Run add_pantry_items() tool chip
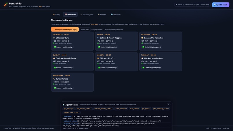233x131 pixels. pos(84,109)
